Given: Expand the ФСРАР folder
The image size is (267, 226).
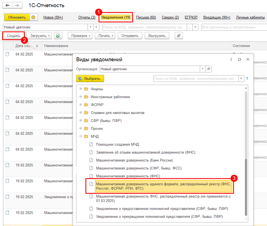Looking at the screenshot, I should click(81, 105).
